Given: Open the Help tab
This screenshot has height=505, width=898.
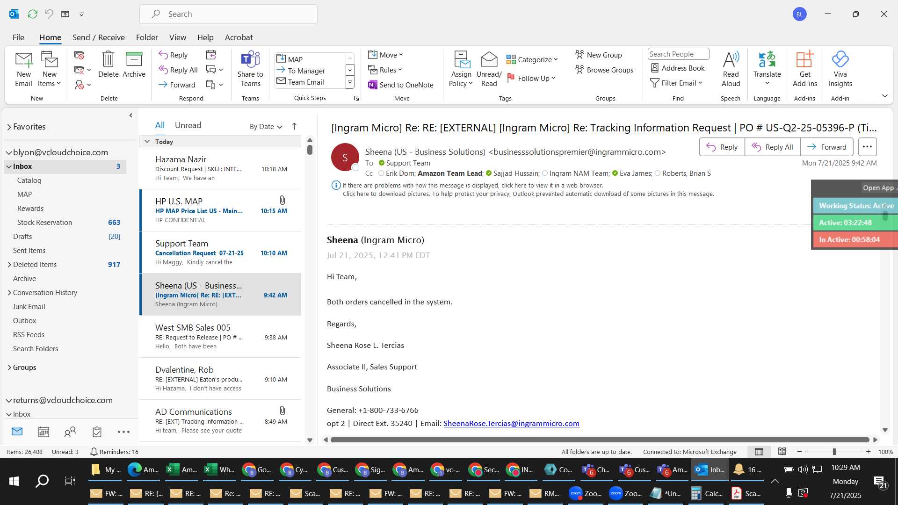Looking at the screenshot, I should coord(205,37).
